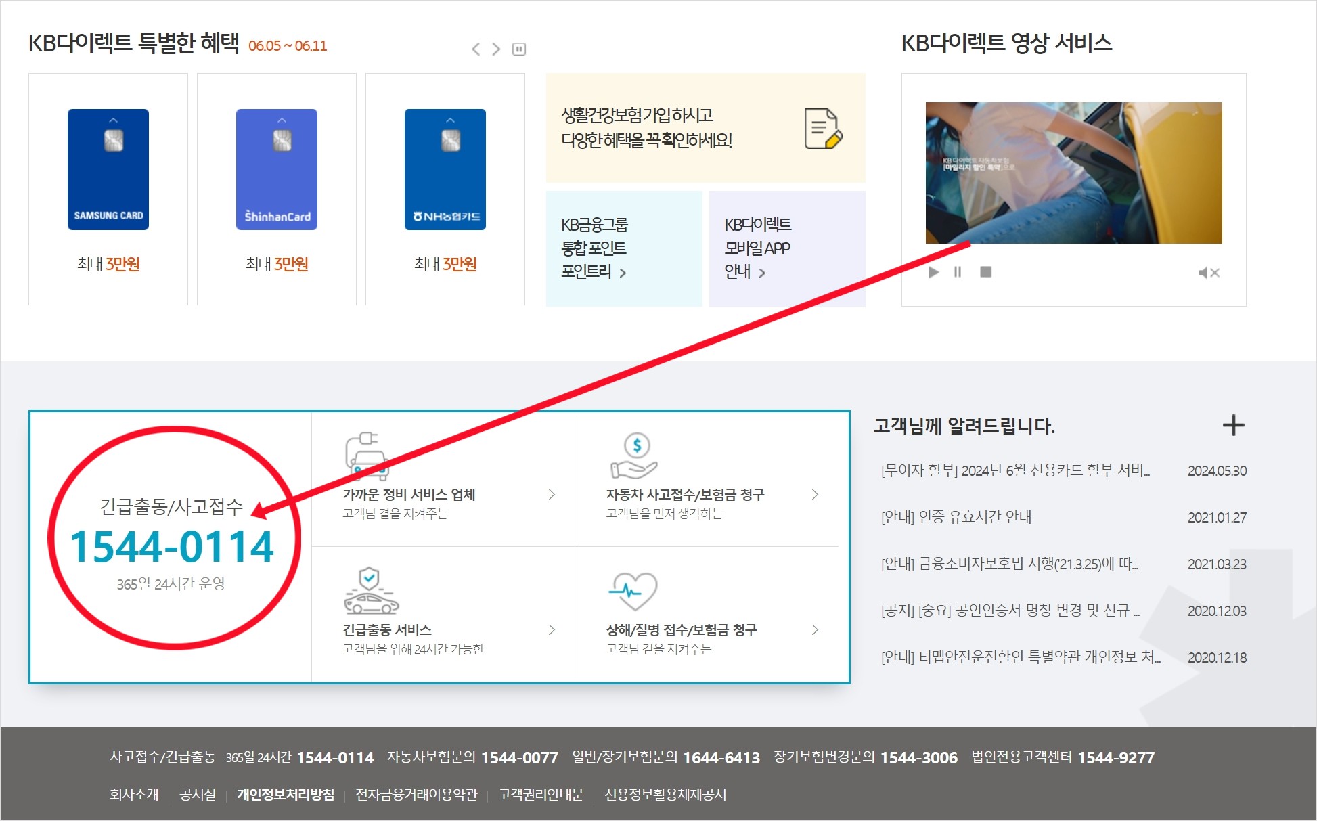Open KB다이렉트 모바일 APP 안내 link
Viewport: 1317px width, 821px height.
pyautogui.click(x=757, y=248)
